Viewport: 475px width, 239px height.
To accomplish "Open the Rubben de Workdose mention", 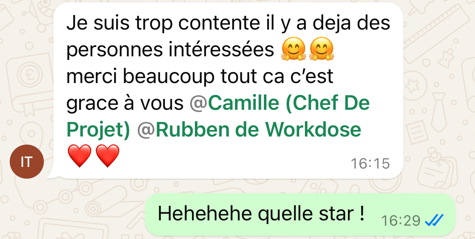I will pyautogui.click(x=258, y=130).
